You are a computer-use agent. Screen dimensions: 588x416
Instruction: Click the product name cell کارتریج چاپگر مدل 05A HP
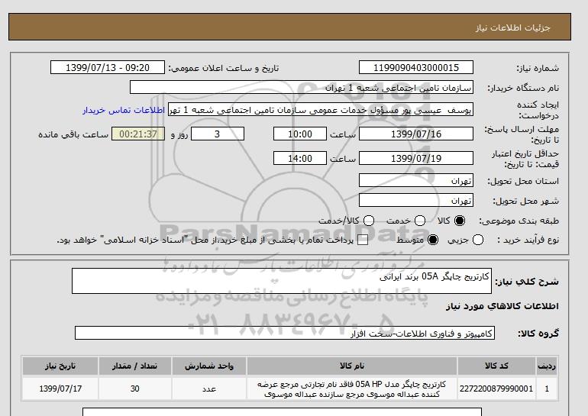pyautogui.click(x=352, y=389)
